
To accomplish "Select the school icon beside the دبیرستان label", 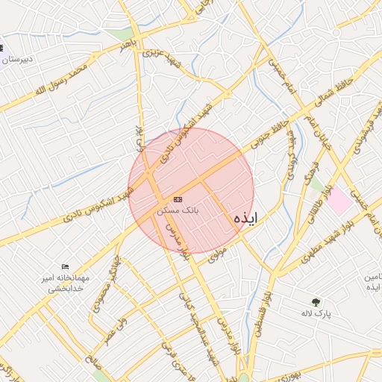I will point(1,48).
